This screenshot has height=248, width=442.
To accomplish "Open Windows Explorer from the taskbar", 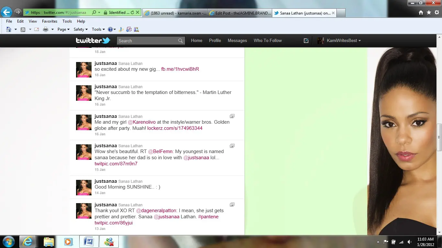I will coord(49,242).
